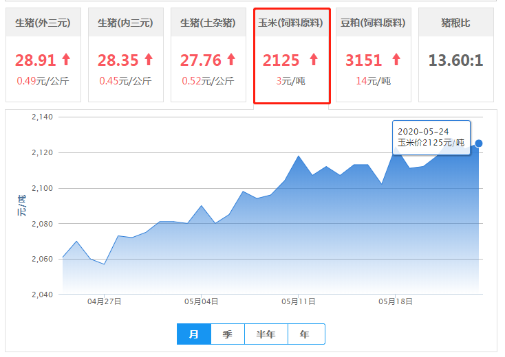The height and width of the screenshot is (357, 505).
Task: Open the 猪粮比 card header
Action: point(455,23)
